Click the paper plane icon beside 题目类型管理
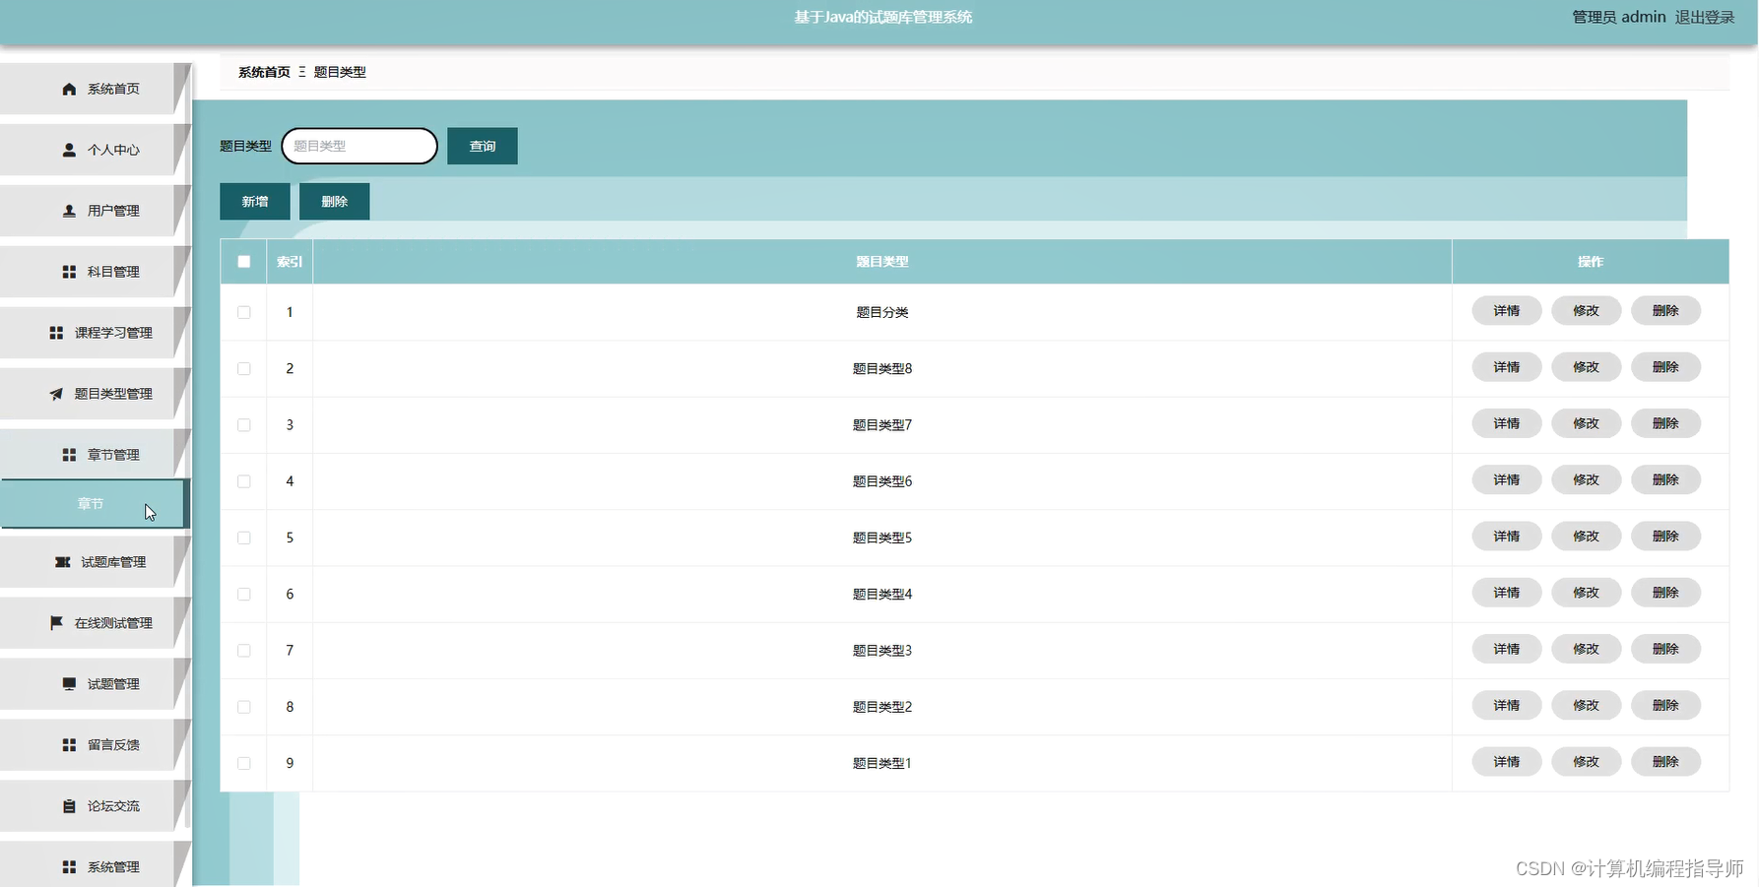This screenshot has height=887, width=1759. pos(56,394)
